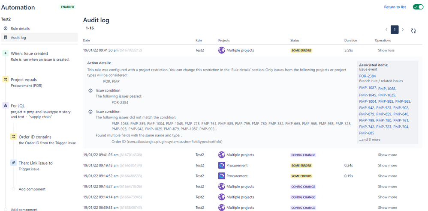Go to next audit log page
Screen dimensions: 428x211
click(x=403, y=30)
